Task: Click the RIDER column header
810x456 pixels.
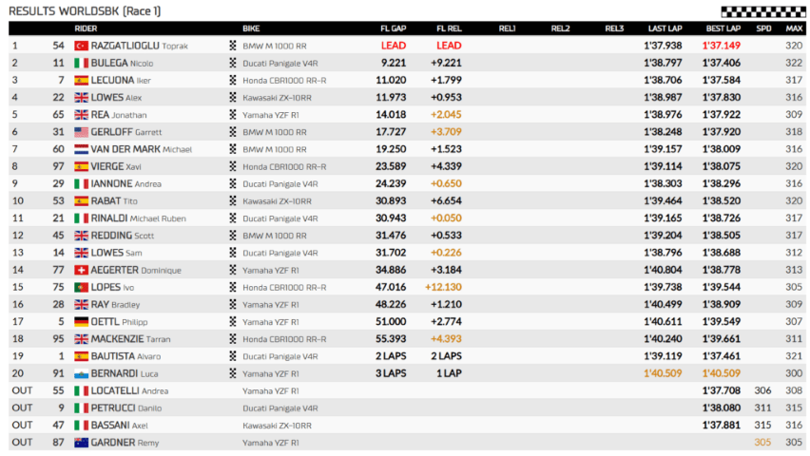Action: tap(86, 28)
